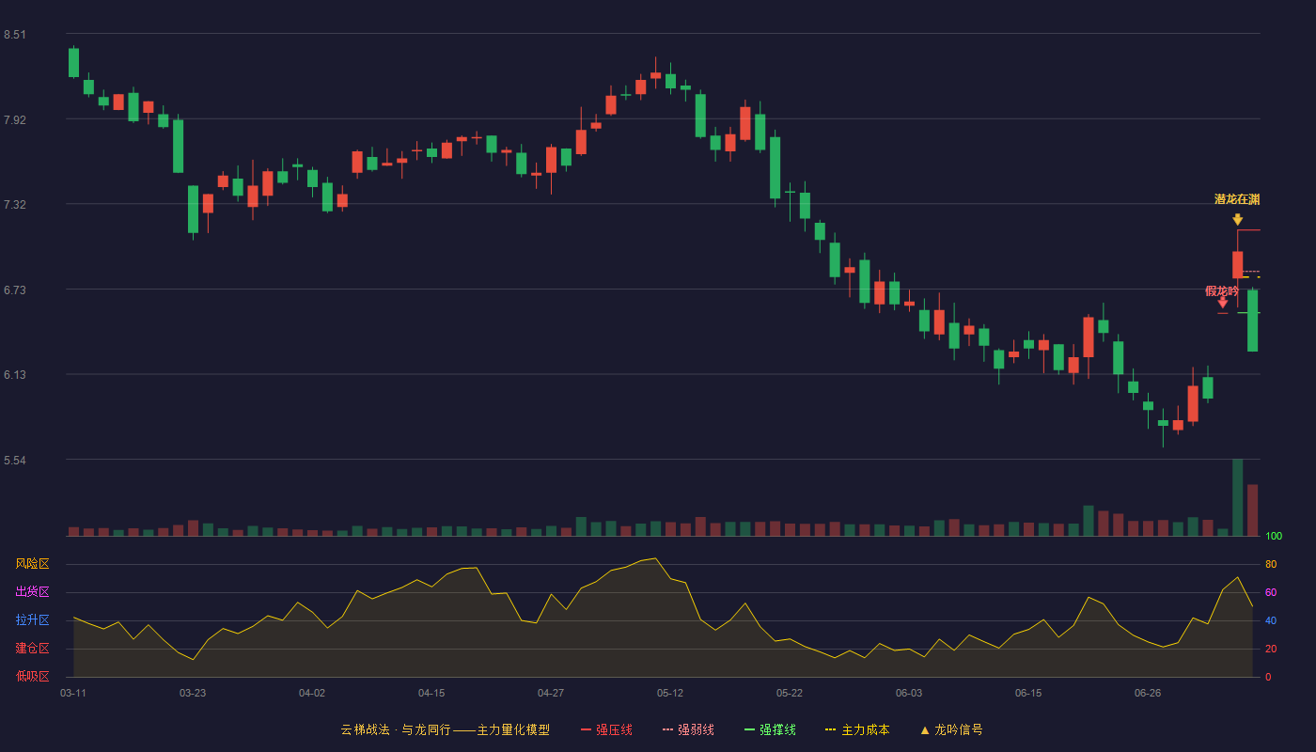
Task: Click the 03-23 date label
Action: click(x=193, y=693)
